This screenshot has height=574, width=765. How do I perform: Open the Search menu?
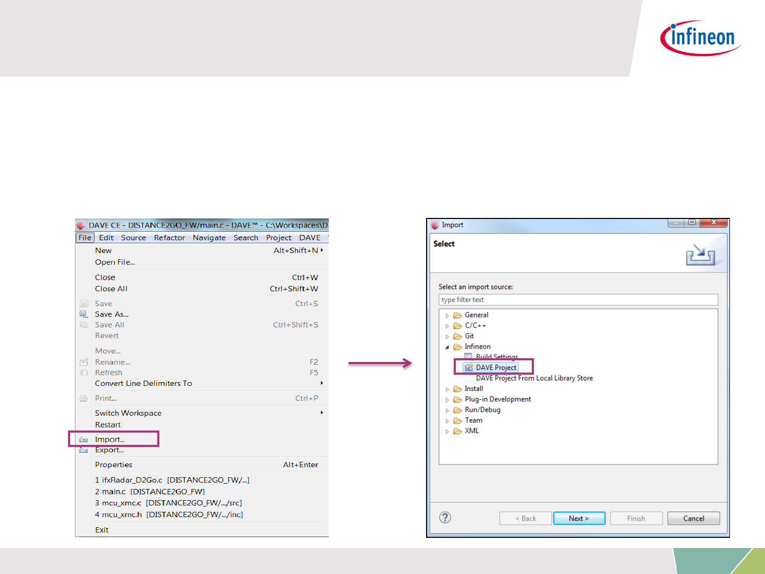tap(246, 238)
